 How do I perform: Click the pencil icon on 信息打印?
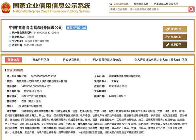pyautogui.click(x=168, y=45)
